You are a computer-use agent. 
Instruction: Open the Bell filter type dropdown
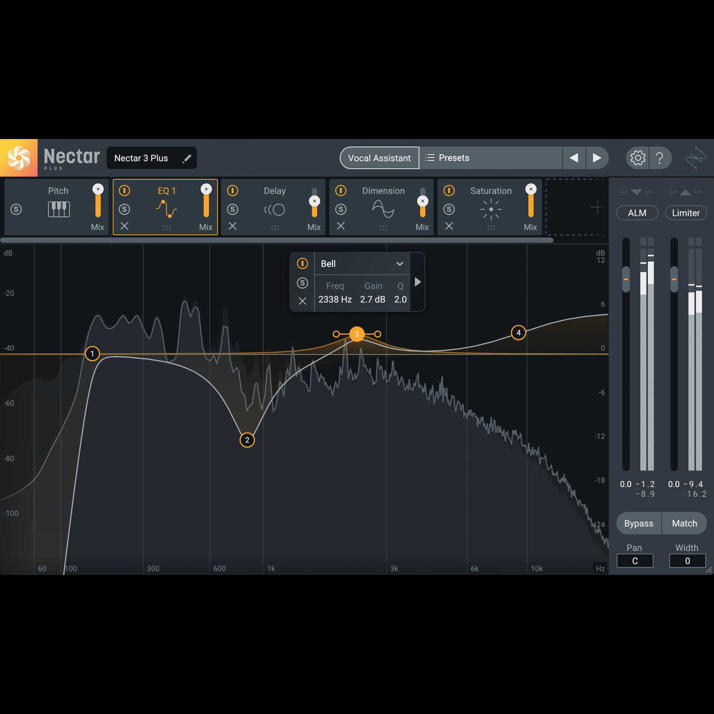tap(362, 264)
